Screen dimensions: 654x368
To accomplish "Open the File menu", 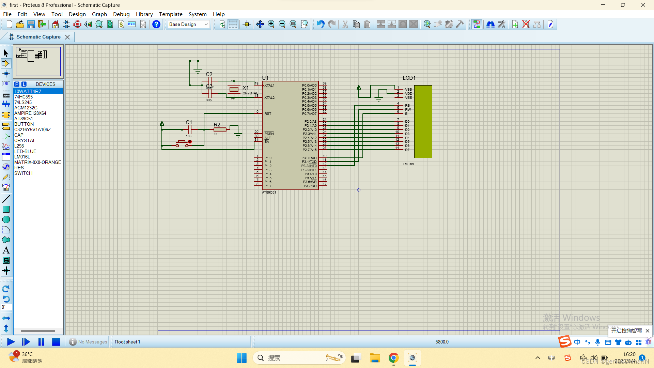I will click(x=7, y=14).
